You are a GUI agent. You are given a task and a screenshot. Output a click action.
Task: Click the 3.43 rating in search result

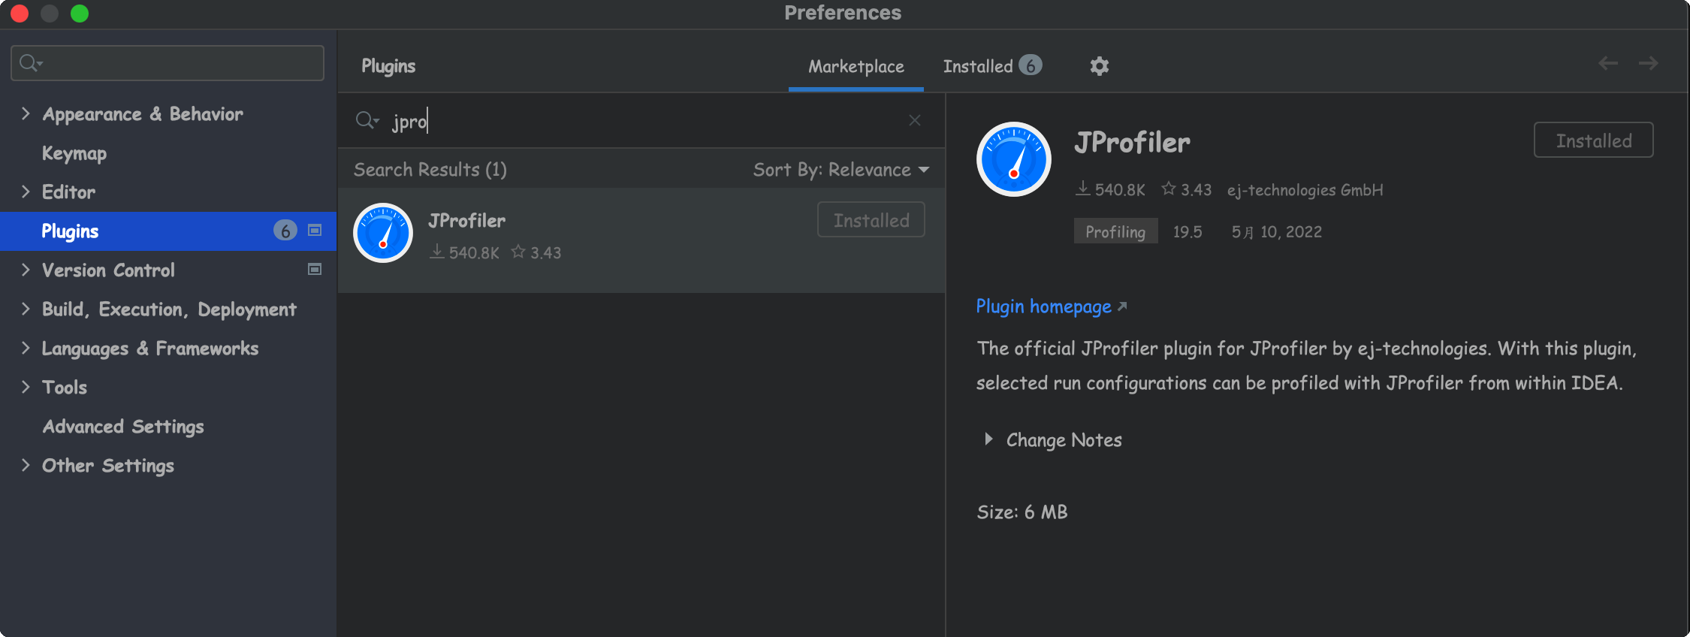(536, 252)
